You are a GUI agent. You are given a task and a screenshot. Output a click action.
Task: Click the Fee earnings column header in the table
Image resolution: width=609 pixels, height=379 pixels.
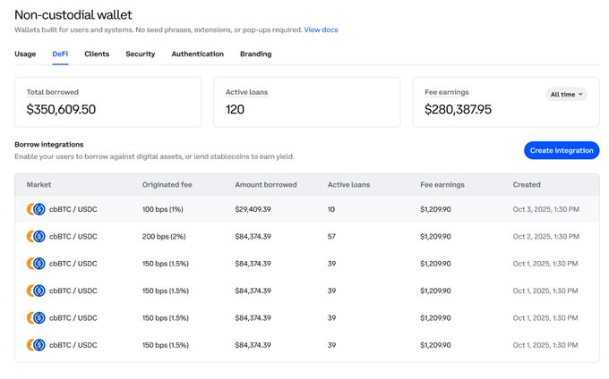pyautogui.click(x=442, y=185)
